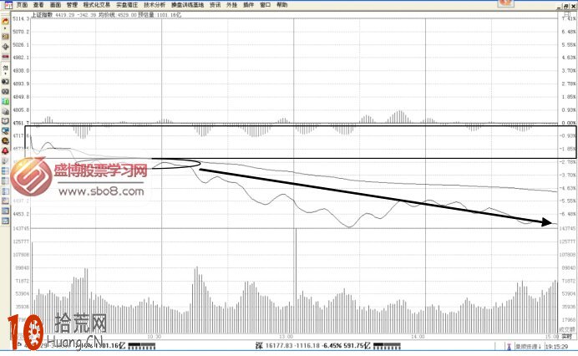This screenshot has width=578, height=356.
Task: Click the green bar chart icon in left toolbar
Action: pyautogui.click(x=5, y=101)
